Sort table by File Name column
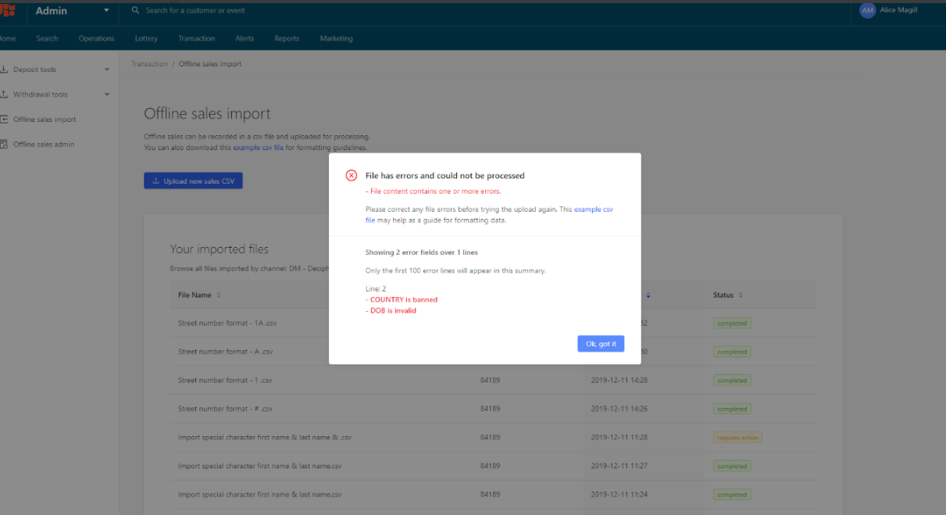946x515 pixels. [x=219, y=295]
